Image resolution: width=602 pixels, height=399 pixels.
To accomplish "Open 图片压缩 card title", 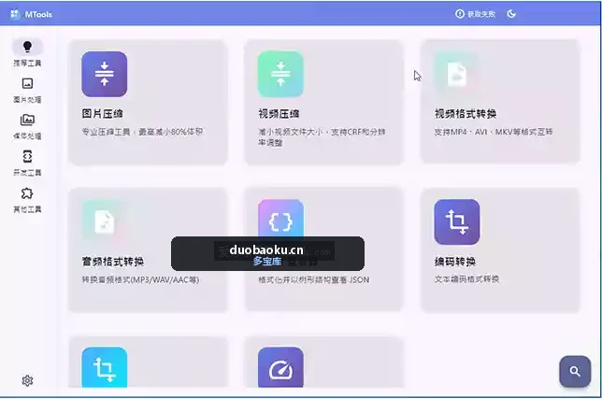I will point(103,114).
